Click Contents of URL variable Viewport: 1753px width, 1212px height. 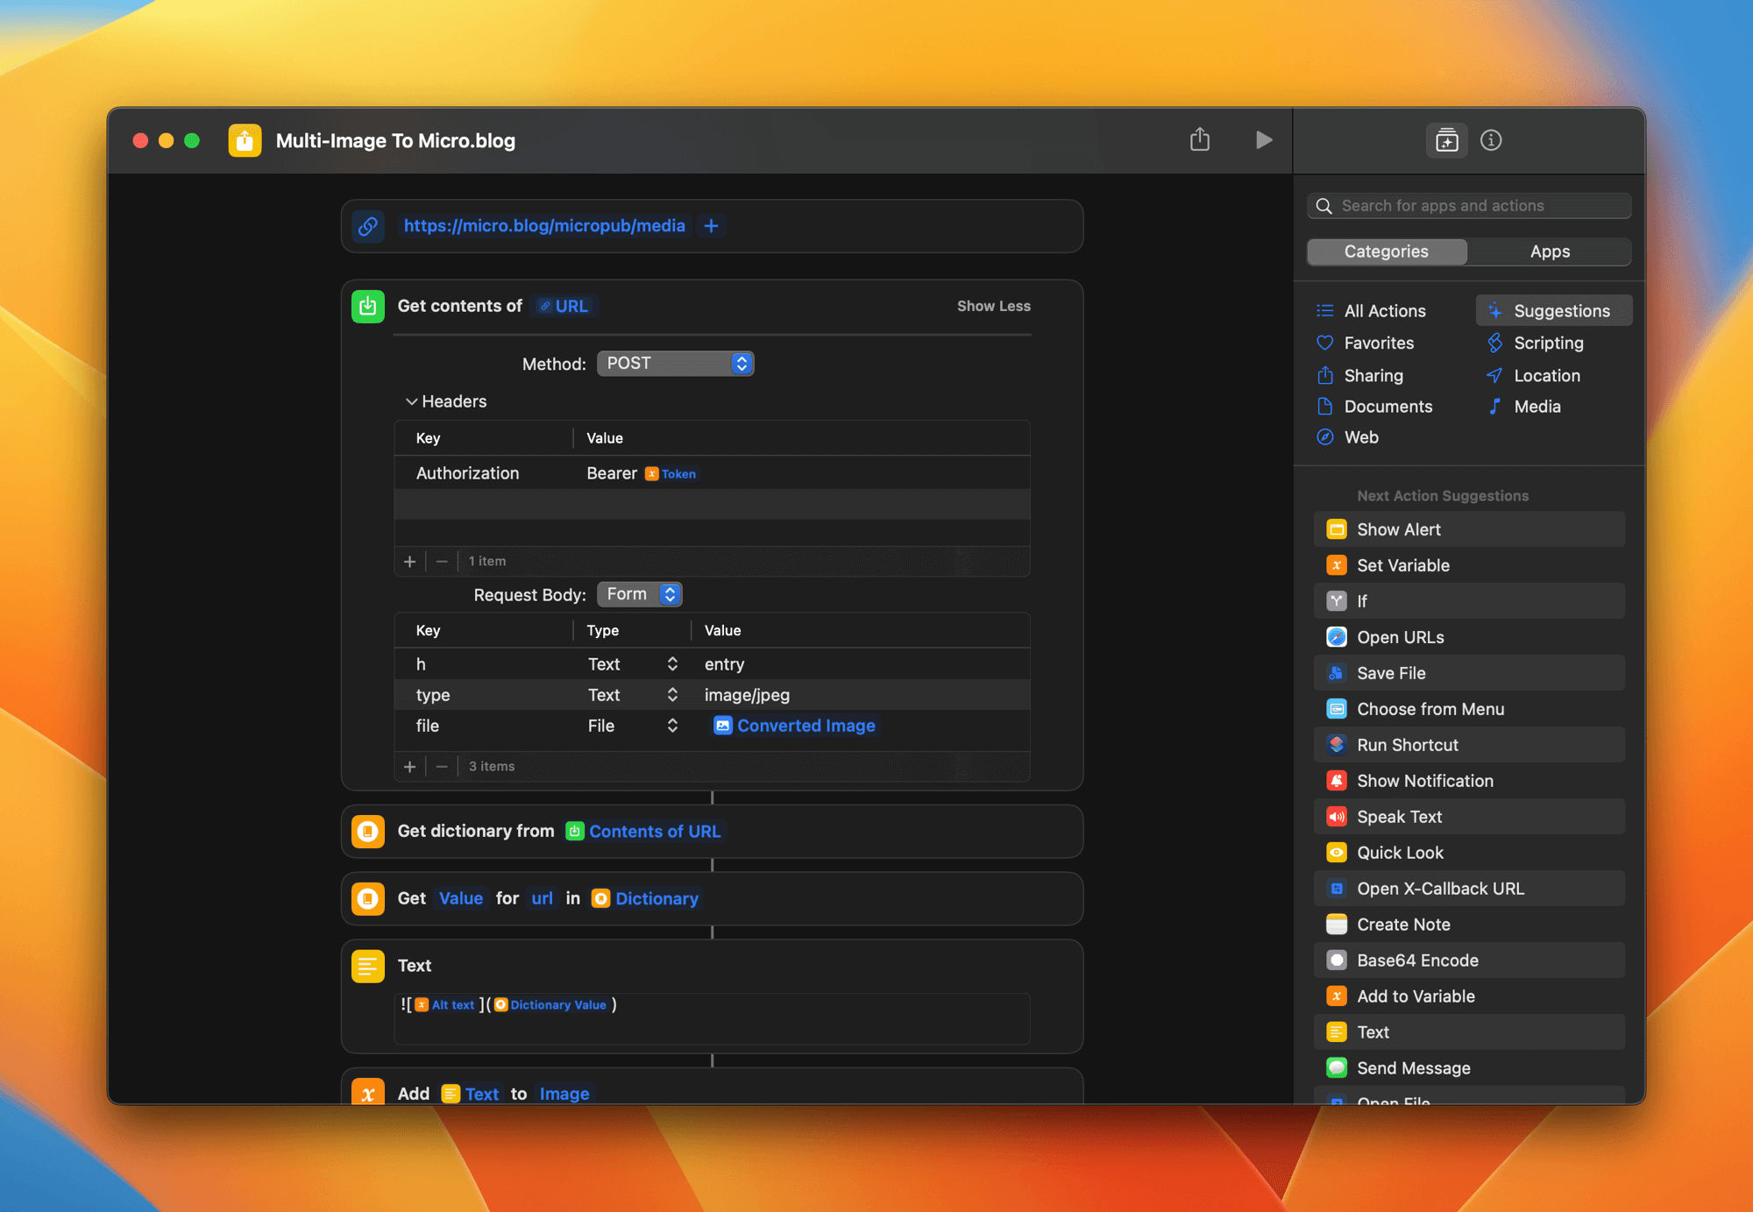pos(643,832)
